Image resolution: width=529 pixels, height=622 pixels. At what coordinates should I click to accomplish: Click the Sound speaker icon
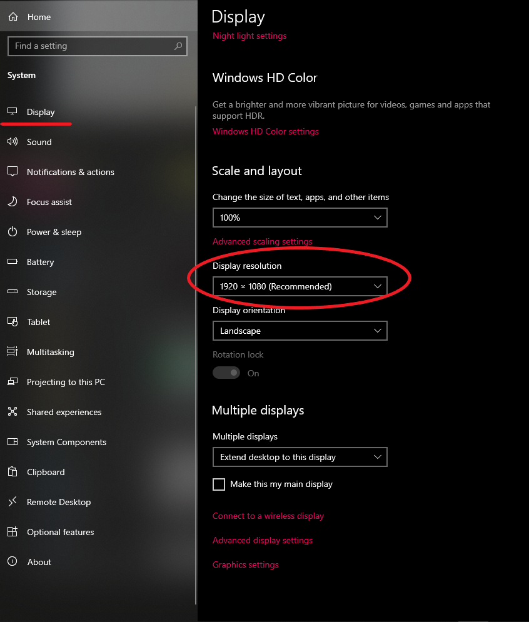click(x=13, y=142)
